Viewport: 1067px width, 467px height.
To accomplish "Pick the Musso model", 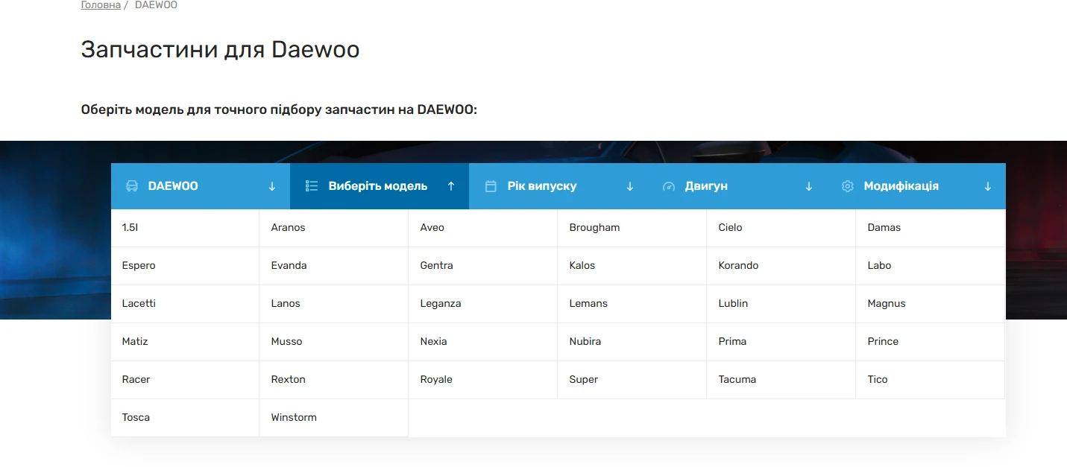I will pos(334,342).
